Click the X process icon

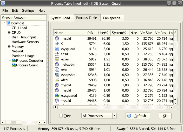(57, 44)
